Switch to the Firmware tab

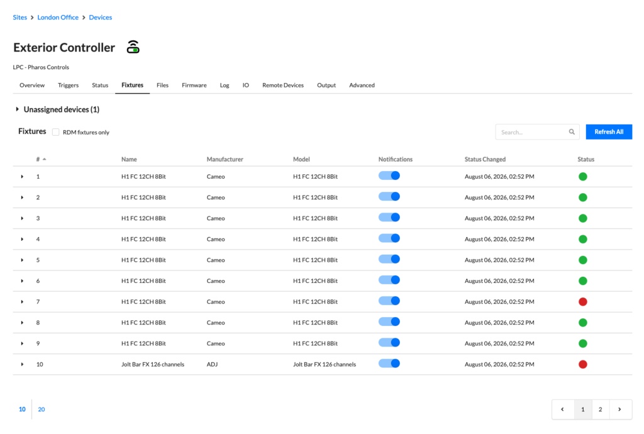194,86
